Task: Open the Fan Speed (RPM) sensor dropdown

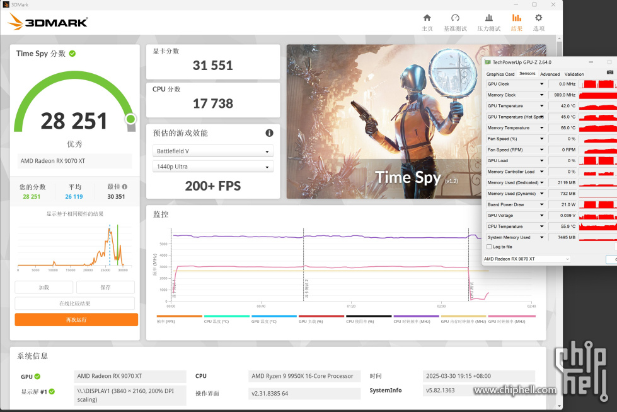Action: point(542,150)
